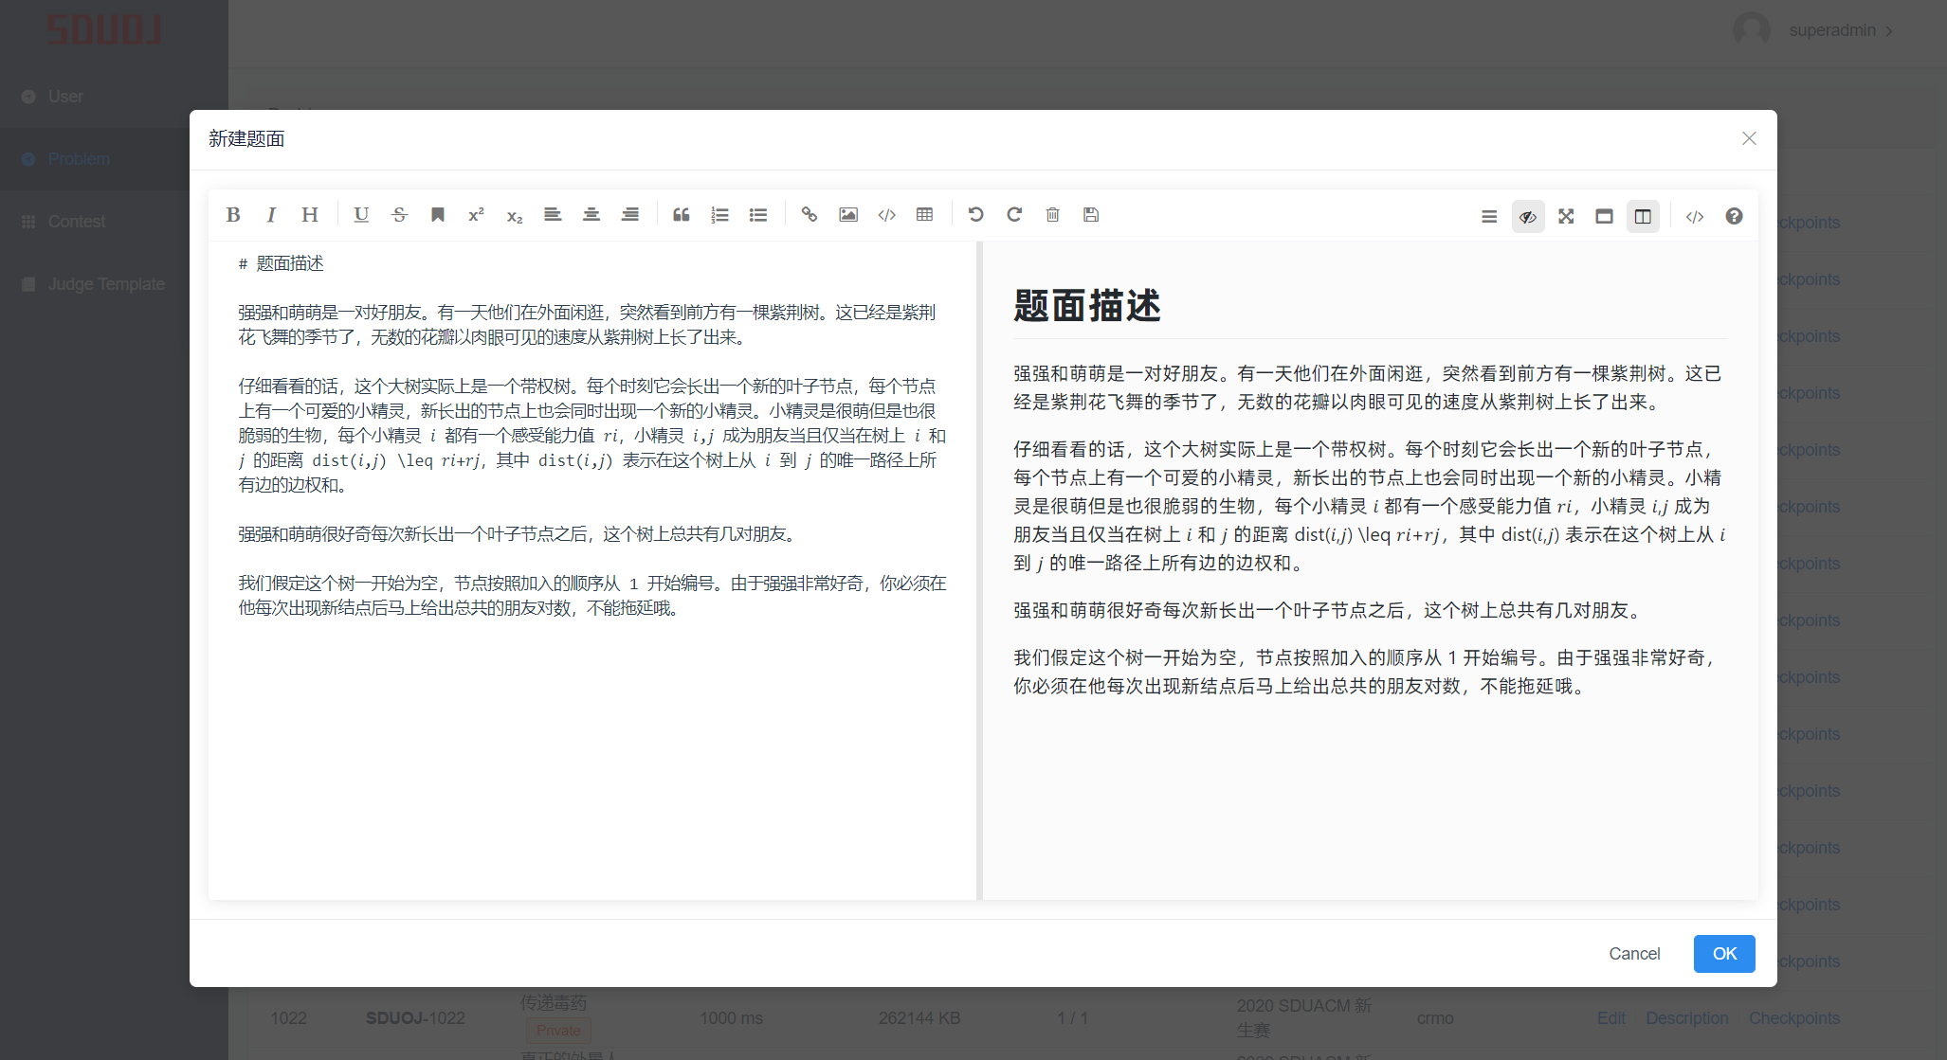Screen dimensions: 1947x1060
Task: Insert an unordered bullet list
Action: (758, 215)
